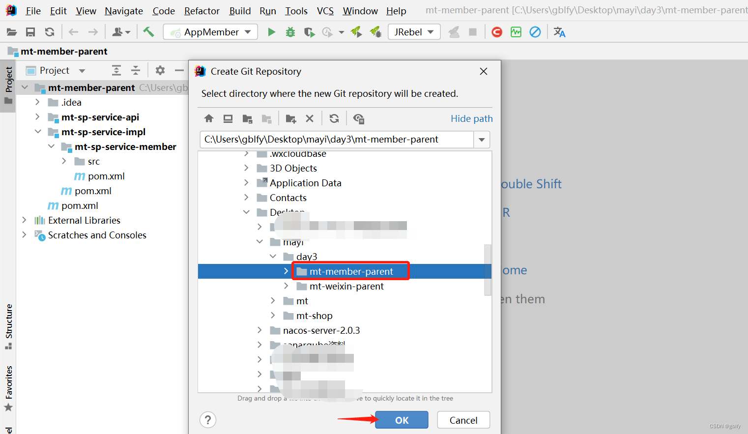This screenshot has height=434, width=748.
Task: Run AppMember with the green play icon
Action: 271,32
